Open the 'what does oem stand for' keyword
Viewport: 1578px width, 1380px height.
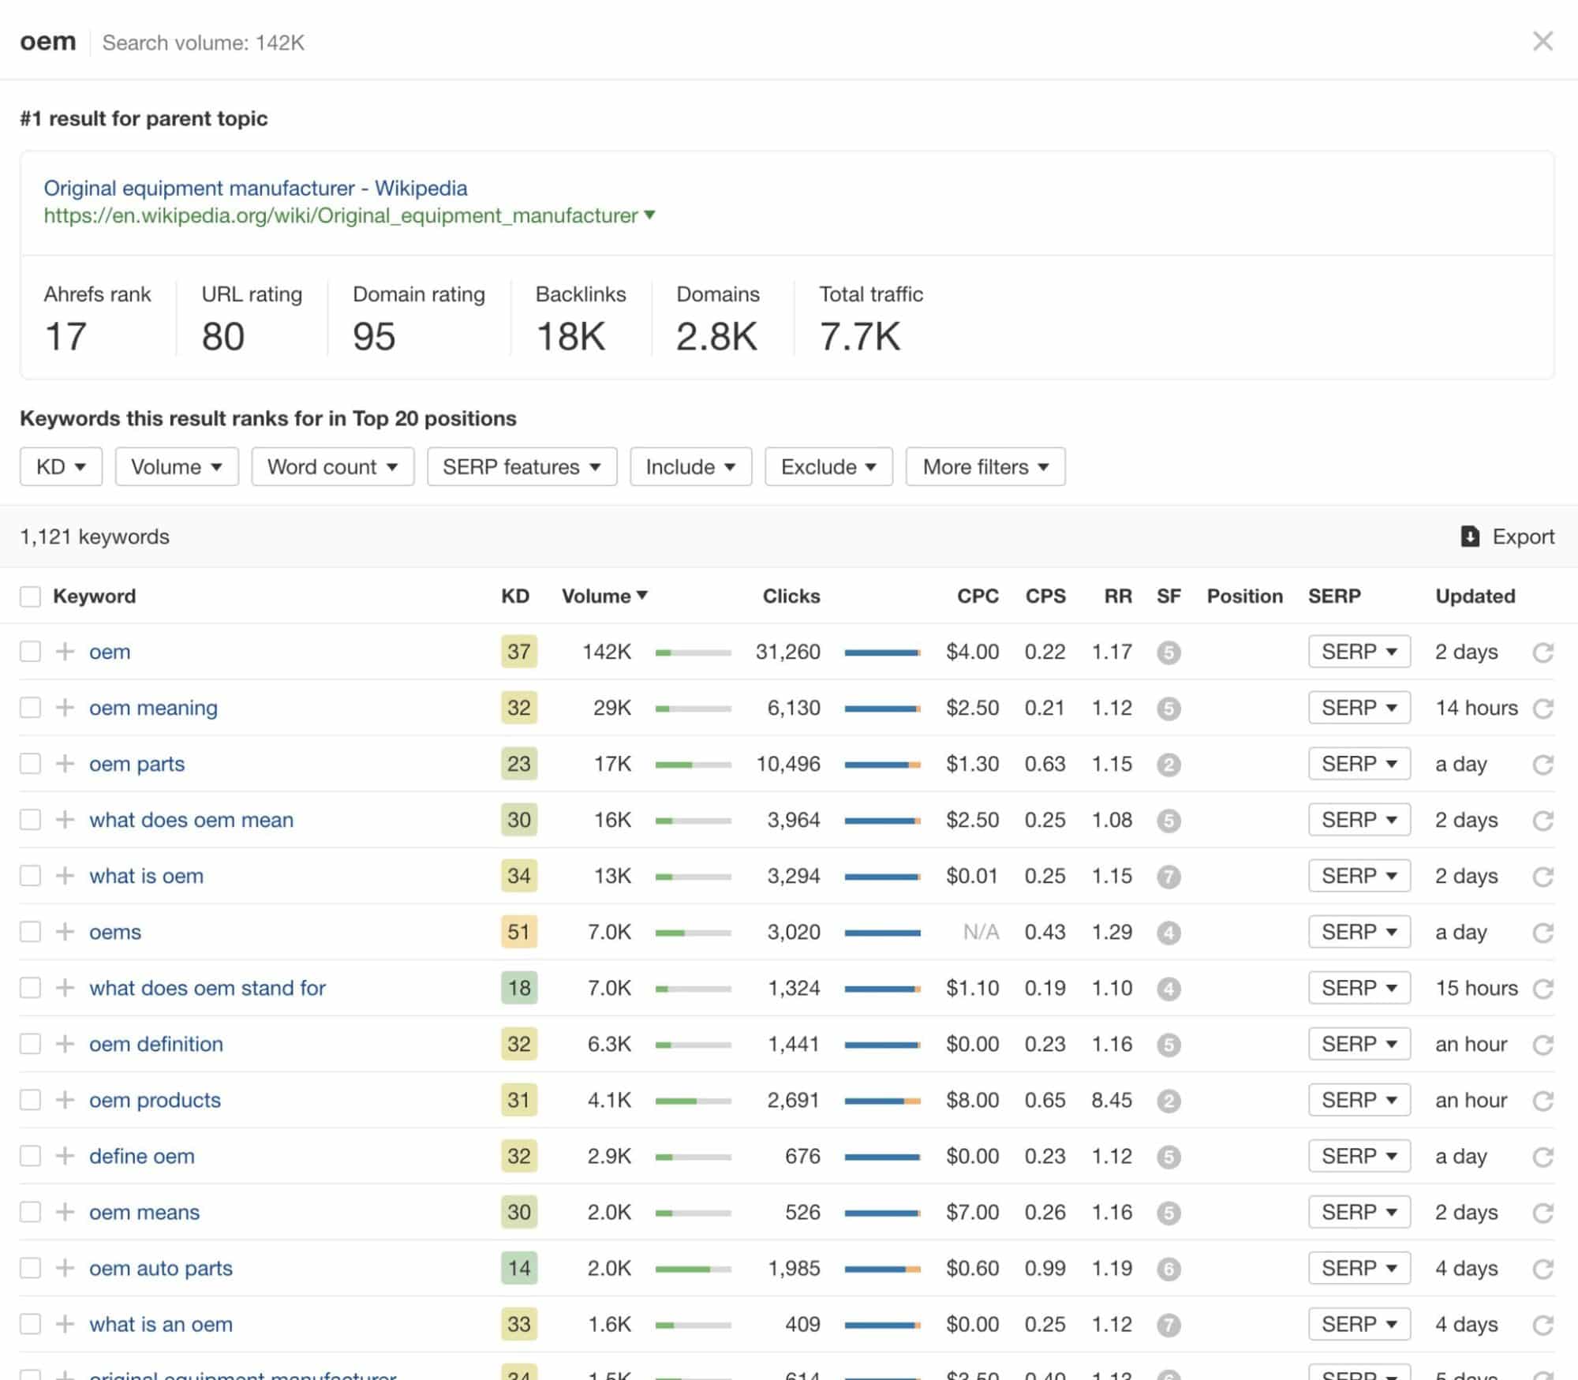208,988
